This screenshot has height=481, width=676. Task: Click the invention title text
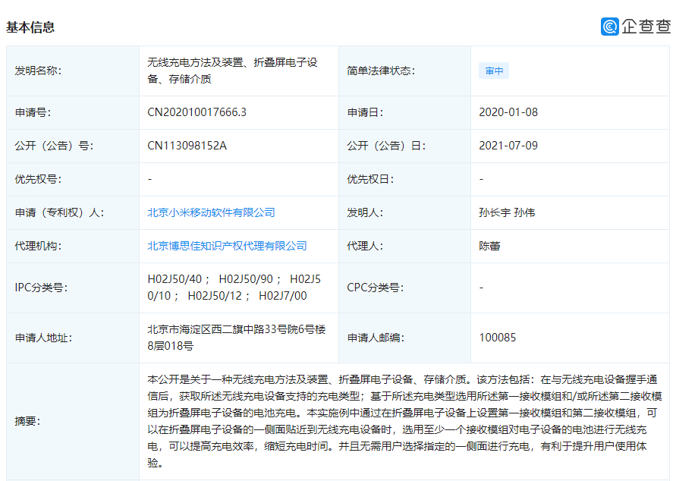coord(231,71)
